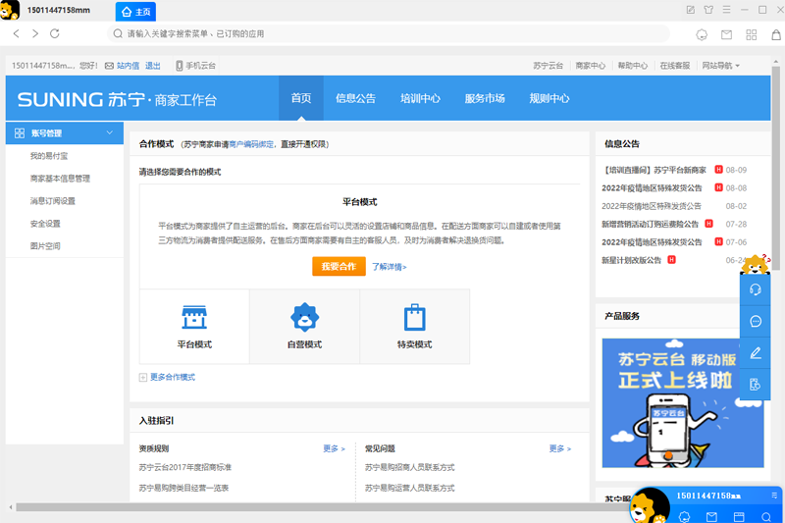The image size is (785, 523).
Task: Click calendar icon in bottom chat widget
Action: (739, 516)
